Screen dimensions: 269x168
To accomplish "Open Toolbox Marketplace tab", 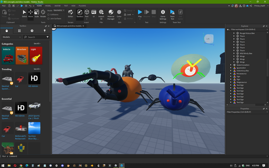I will pyautogui.click(x=7, y=31).
